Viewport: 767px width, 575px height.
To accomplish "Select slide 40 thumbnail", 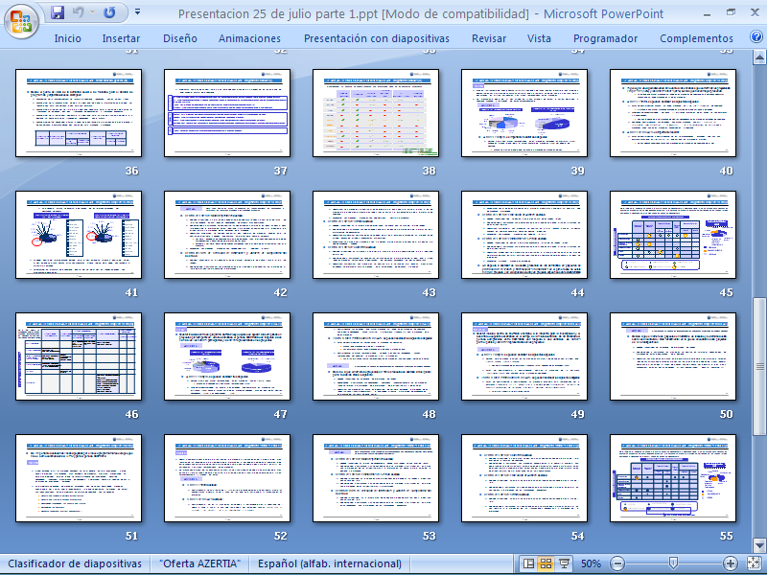I will pyautogui.click(x=674, y=113).
